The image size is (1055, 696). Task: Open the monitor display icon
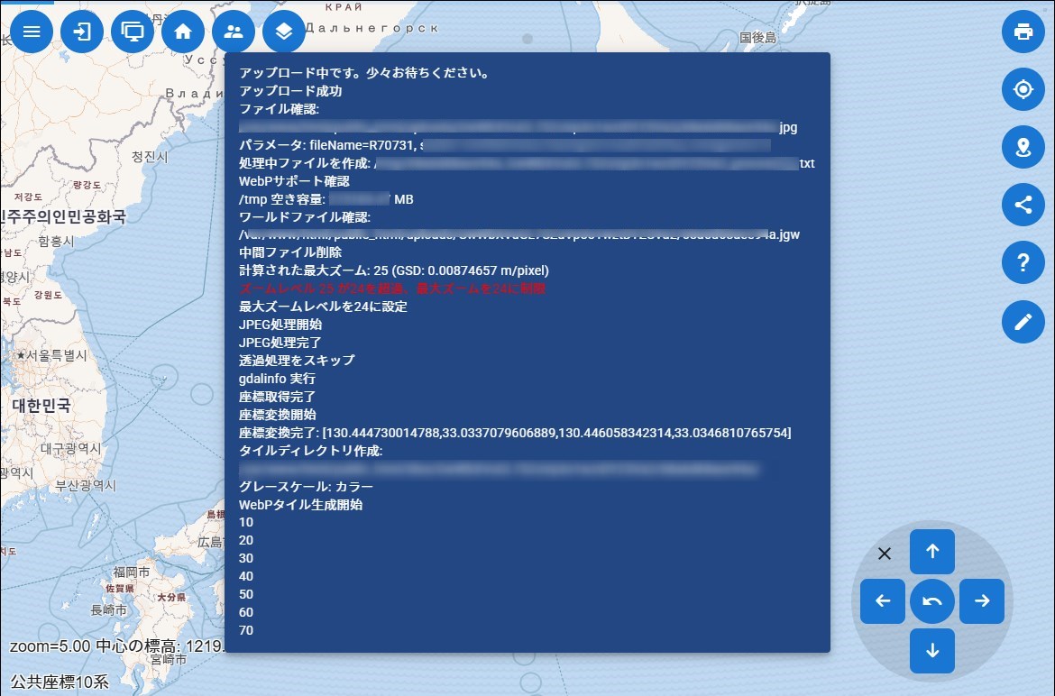tap(133, 32)
